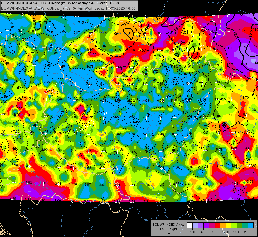Screen dimensions: 258x237
Task: Click the grid value 6.31
Action: tap(118, 83)
